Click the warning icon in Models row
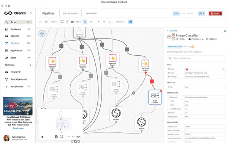Viewport: 228px width, 143px height. [187, 69]
